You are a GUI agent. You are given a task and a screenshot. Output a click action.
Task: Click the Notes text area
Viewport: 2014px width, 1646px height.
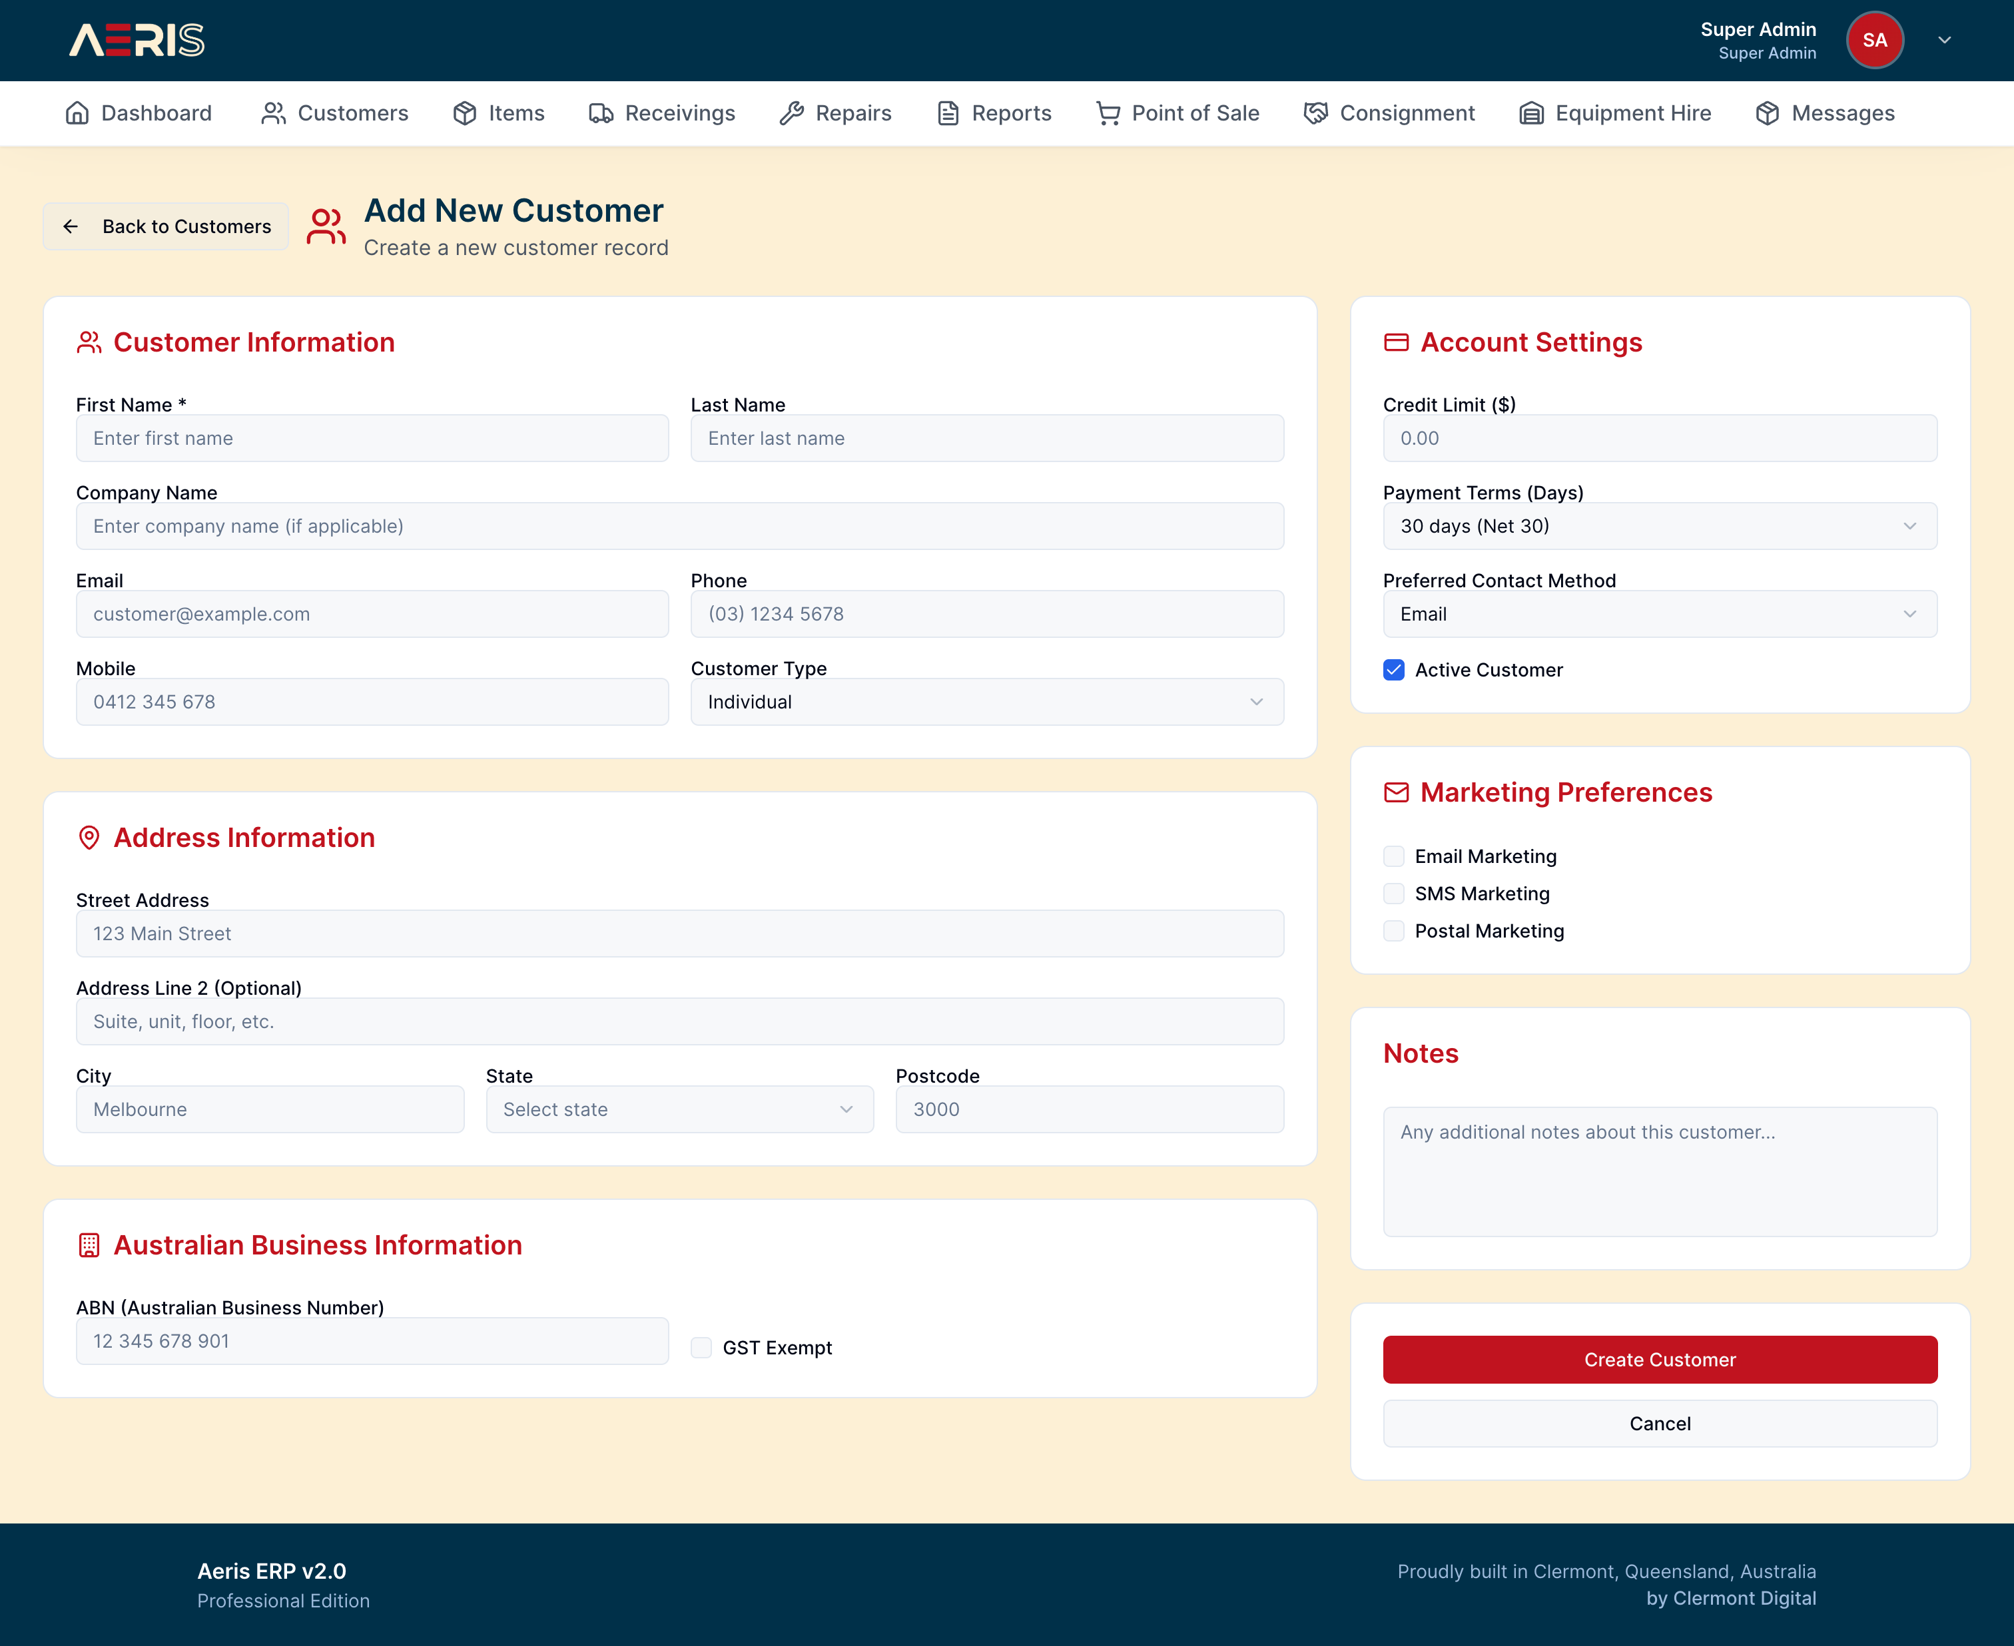click(1660, 1171)
